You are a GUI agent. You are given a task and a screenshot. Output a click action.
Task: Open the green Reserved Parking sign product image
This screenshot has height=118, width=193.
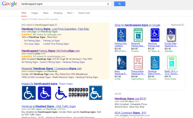138,35
